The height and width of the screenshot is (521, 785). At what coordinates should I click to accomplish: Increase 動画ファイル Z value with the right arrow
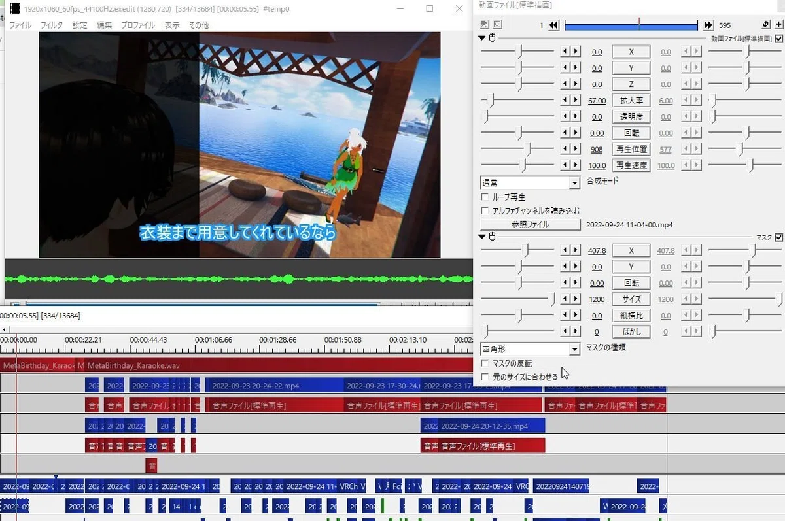pyautogui.click(x=576, y=84)
